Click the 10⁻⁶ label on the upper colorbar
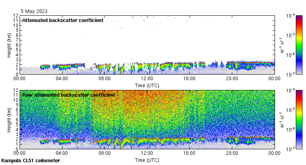 pyautogui.click(x=290, y=55)
